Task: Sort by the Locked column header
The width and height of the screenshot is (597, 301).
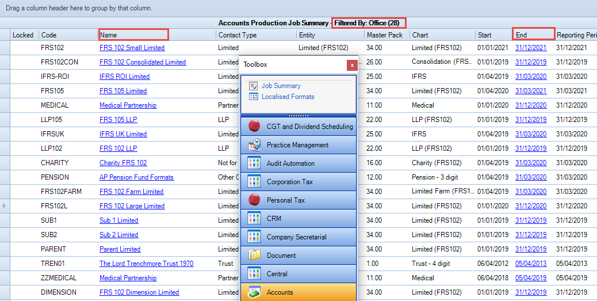Action: [x=24, y=35]
